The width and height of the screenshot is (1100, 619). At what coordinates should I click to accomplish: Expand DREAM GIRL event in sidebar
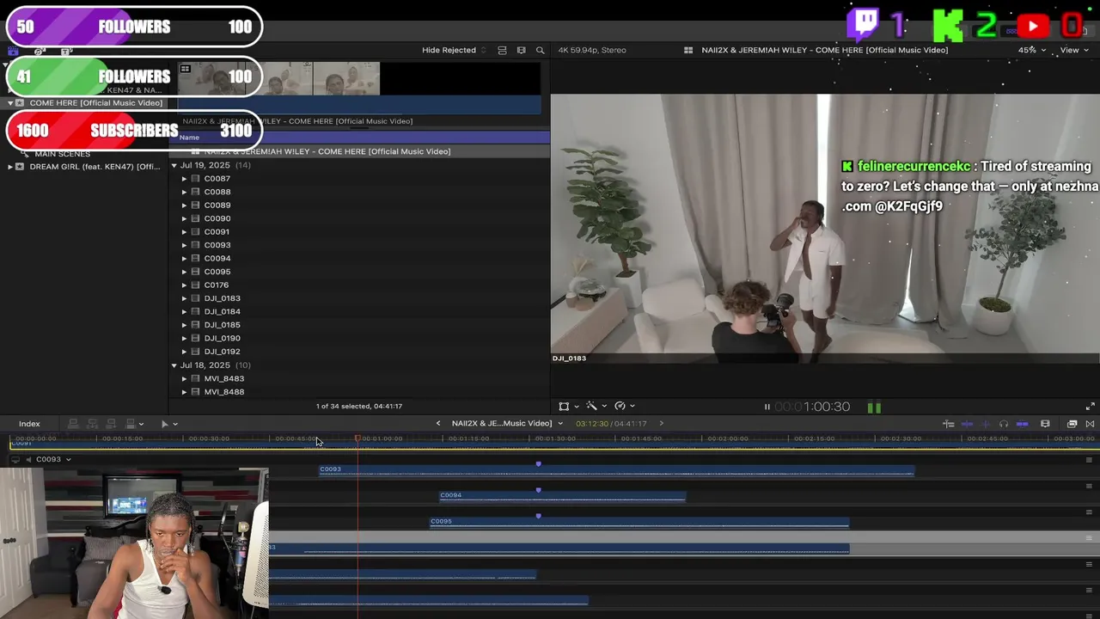point(10,167)
